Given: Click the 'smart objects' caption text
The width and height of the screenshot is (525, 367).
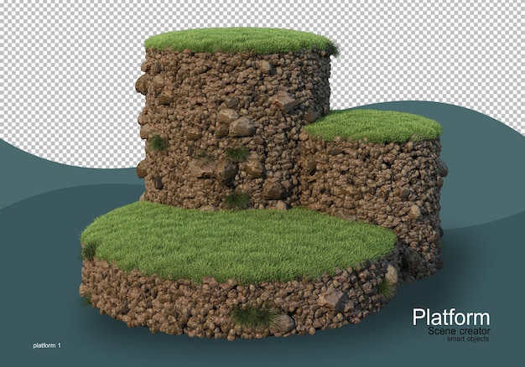Looking at the screenshot, I should [468, 339].
